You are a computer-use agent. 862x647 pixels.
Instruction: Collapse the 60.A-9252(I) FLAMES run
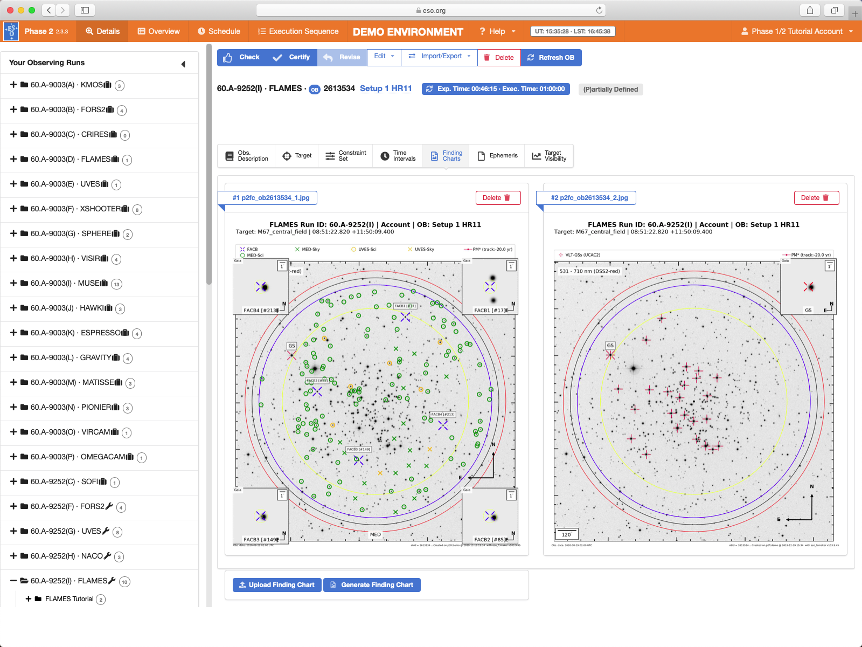tap(13, 581)
